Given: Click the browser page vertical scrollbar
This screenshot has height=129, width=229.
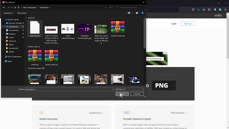Looking at the screenshot, I should point(228,37).
